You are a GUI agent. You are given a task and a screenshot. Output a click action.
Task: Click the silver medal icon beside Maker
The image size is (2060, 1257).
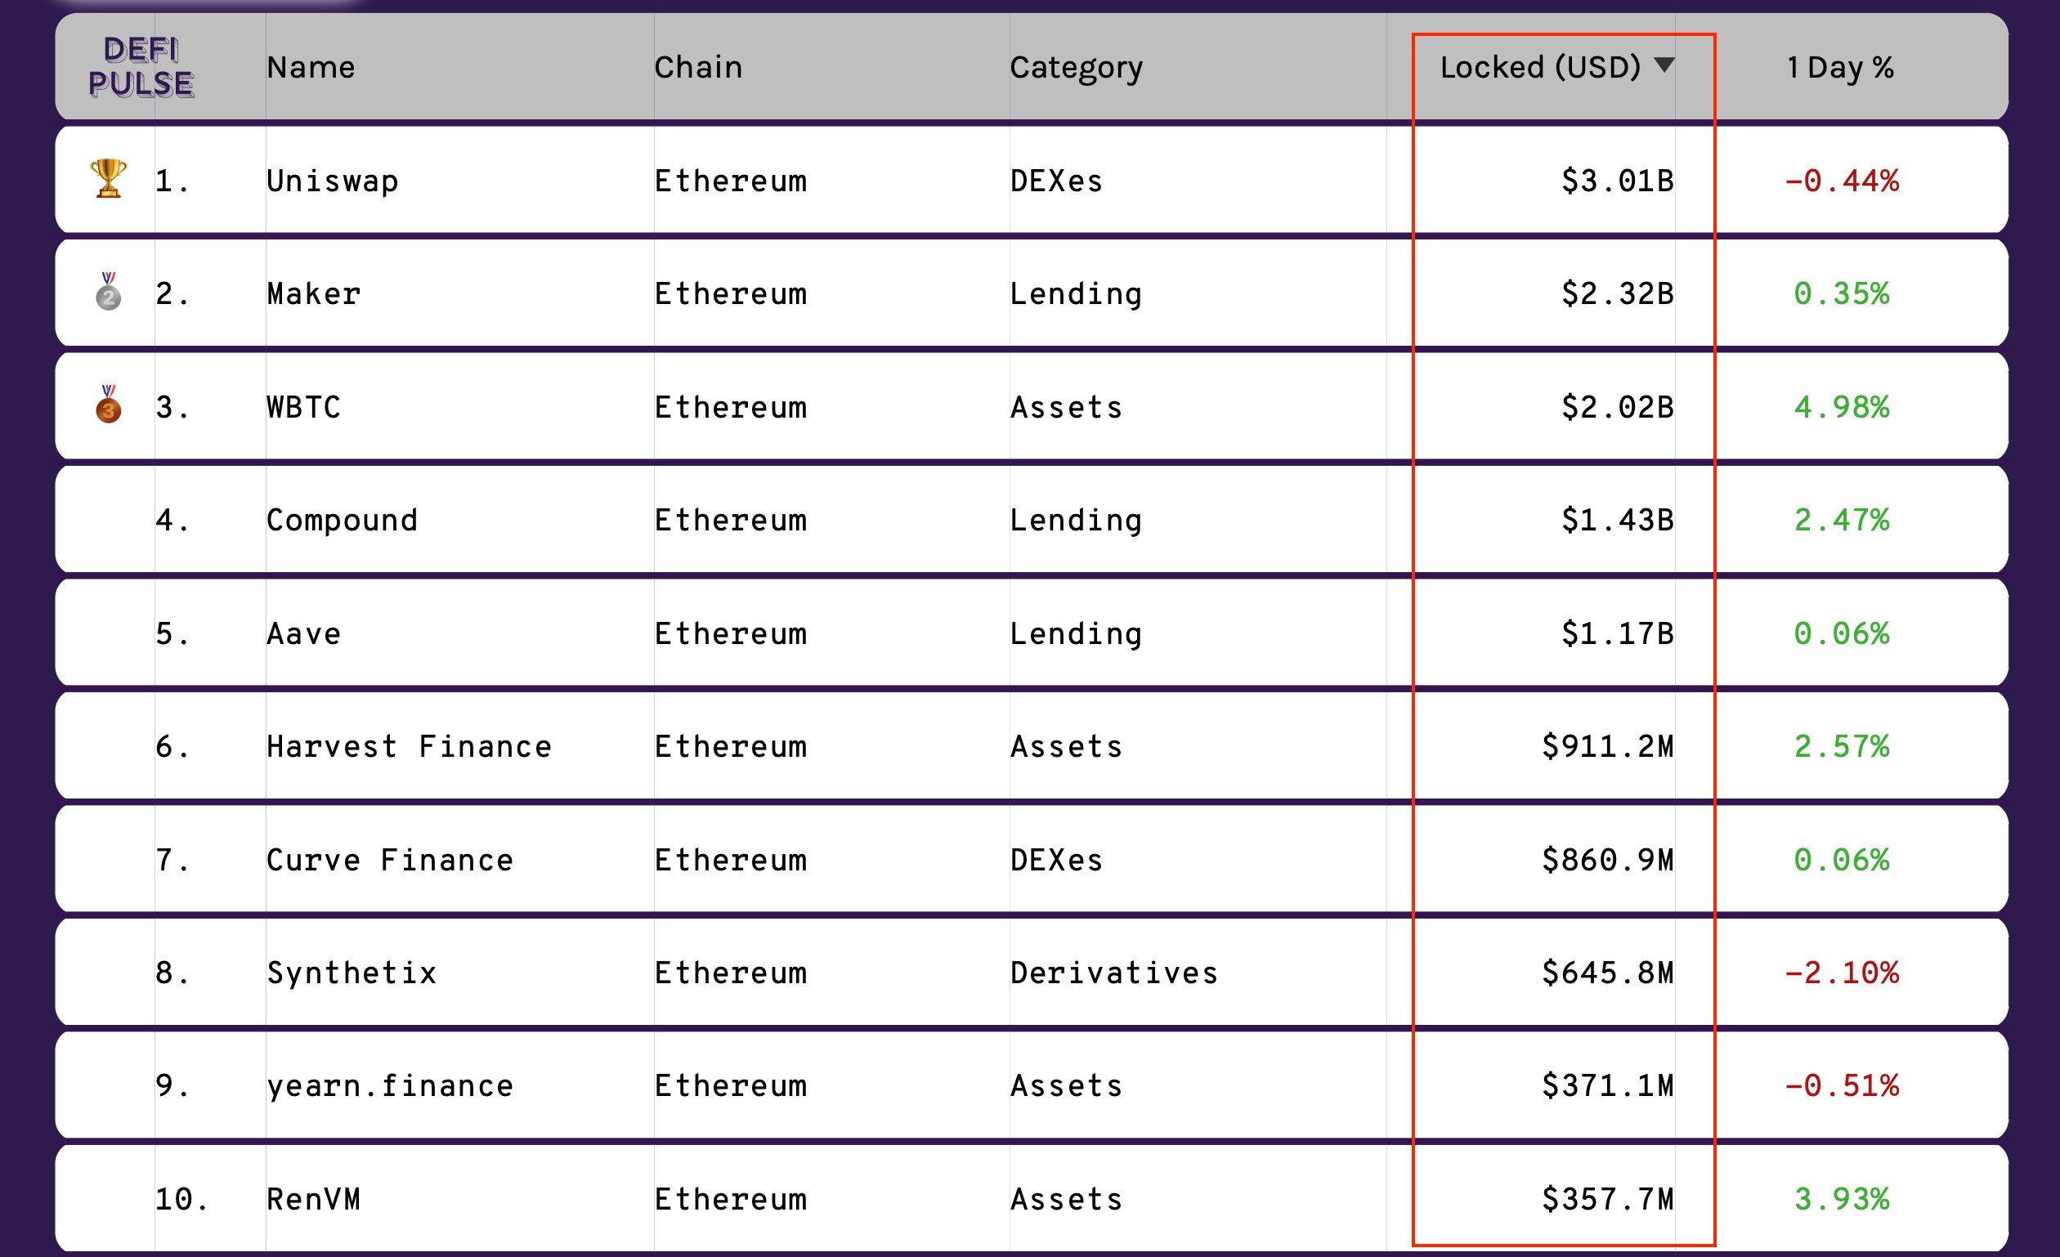tap(108, 292)
